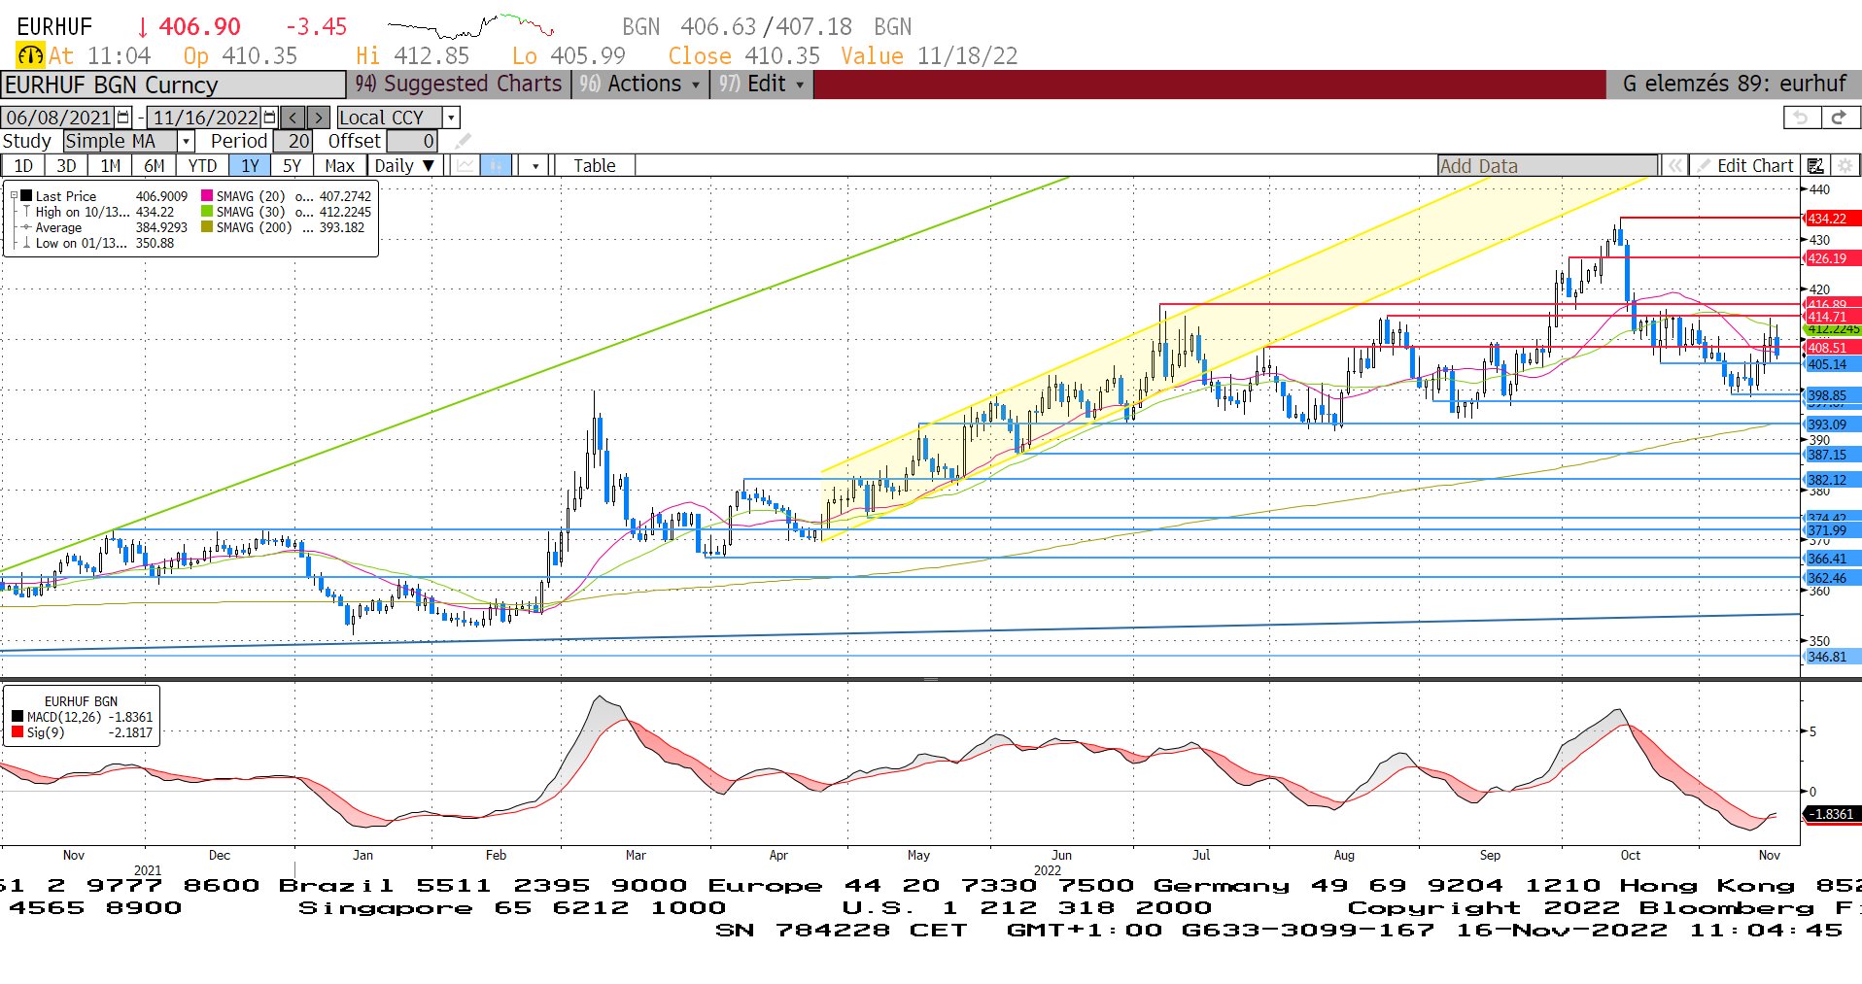Open the annotations toolbar icon
The height and width of the screenshot is (984, 1862).
coord(1815,166)
